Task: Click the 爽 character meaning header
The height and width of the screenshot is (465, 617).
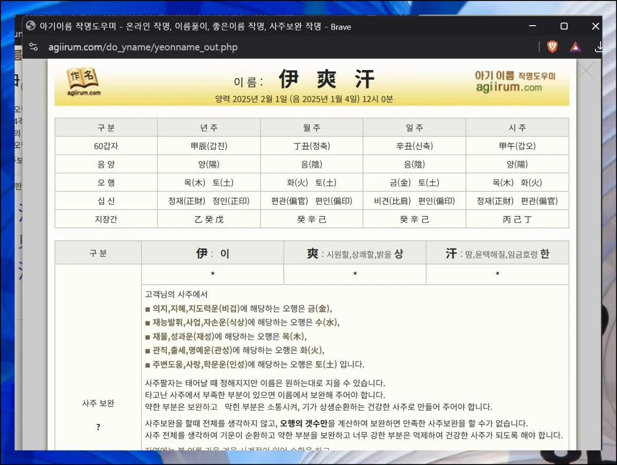Action: 355,254
